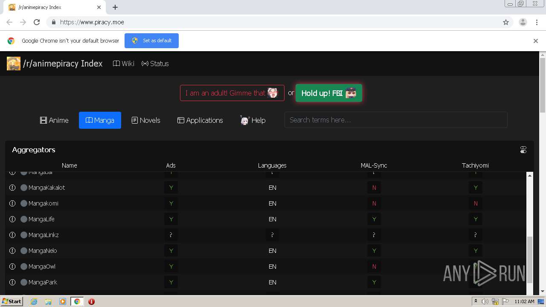
Task: Toggle Aggregators table column settings
Action: click(x=523, y=150)
